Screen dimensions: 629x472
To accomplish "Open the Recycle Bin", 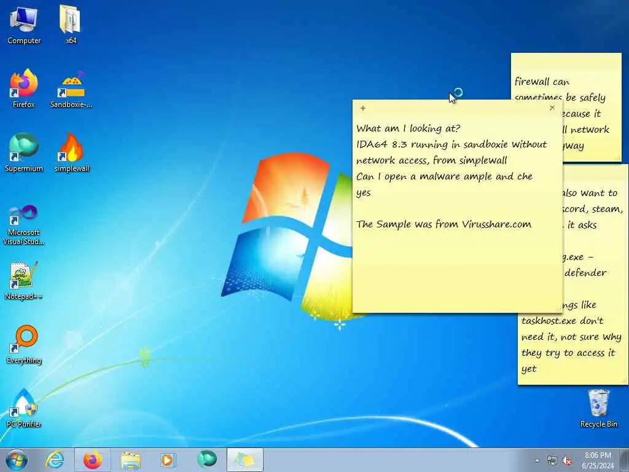I will coord(598,408).
